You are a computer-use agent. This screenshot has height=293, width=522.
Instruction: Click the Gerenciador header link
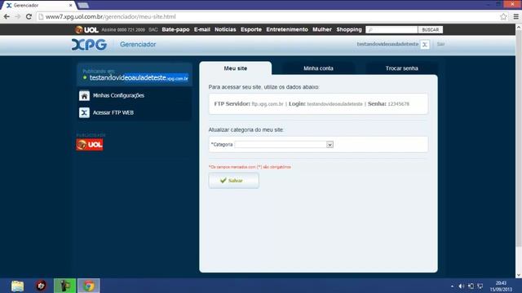[138, 44]
